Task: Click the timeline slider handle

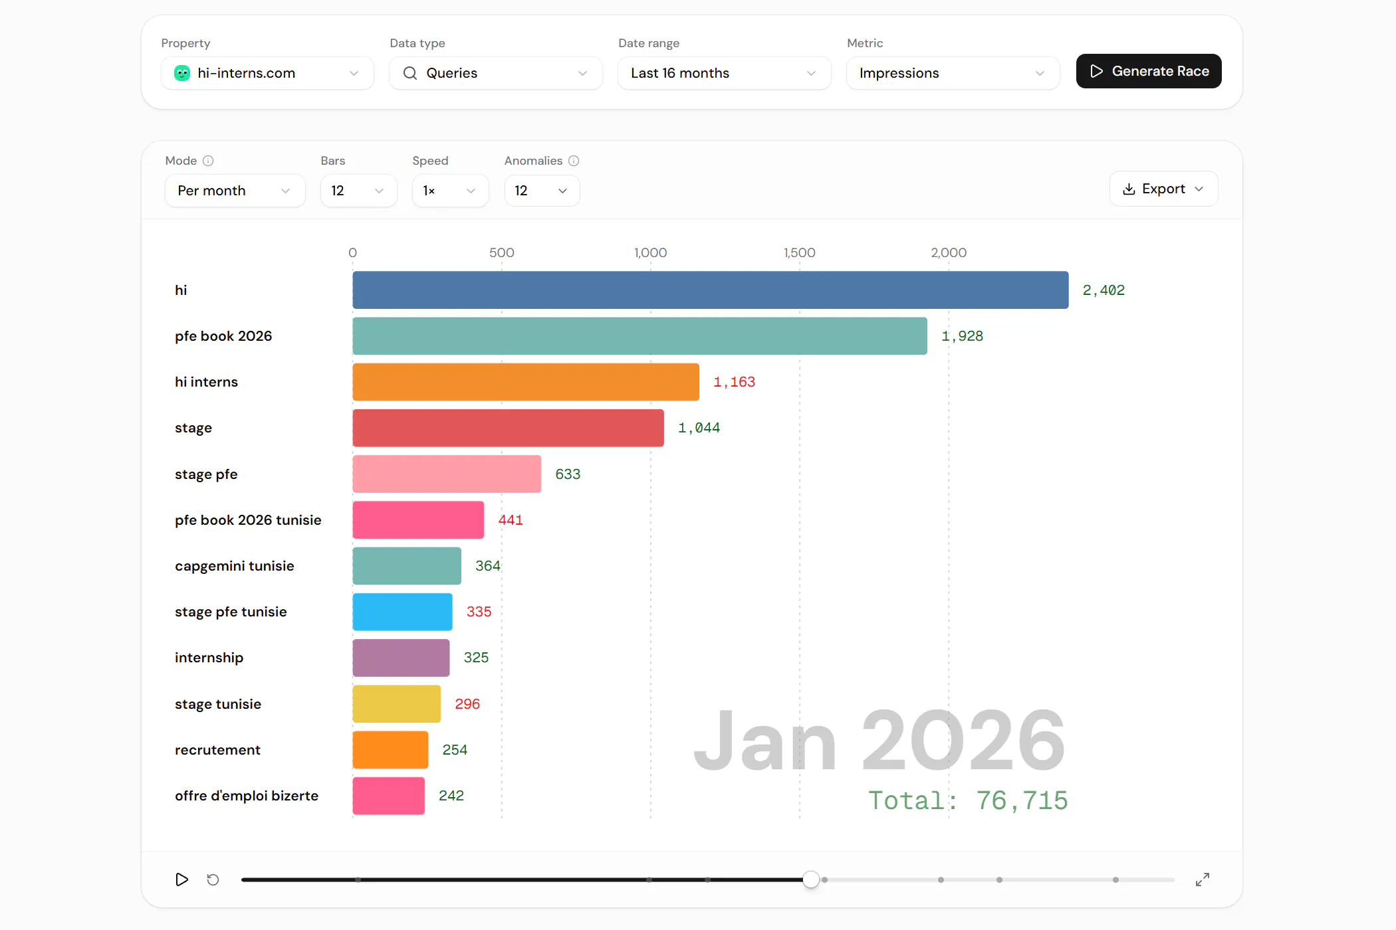Action: [x=811, y=880]
